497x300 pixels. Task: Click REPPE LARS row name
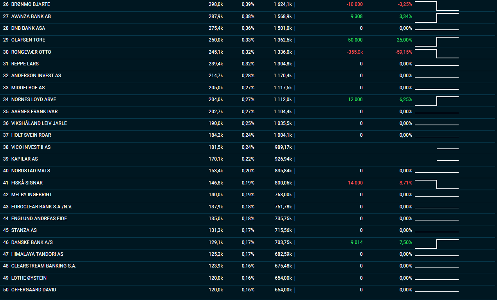[25, 64]
